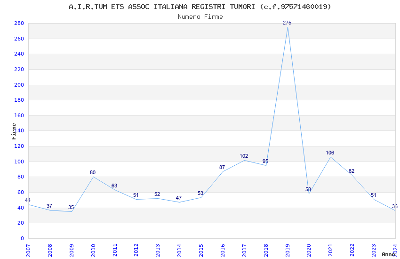Viewport: 400px width, 259px height.
Task: Click the horizontal axis title Anno
Action: coord(388,254)
